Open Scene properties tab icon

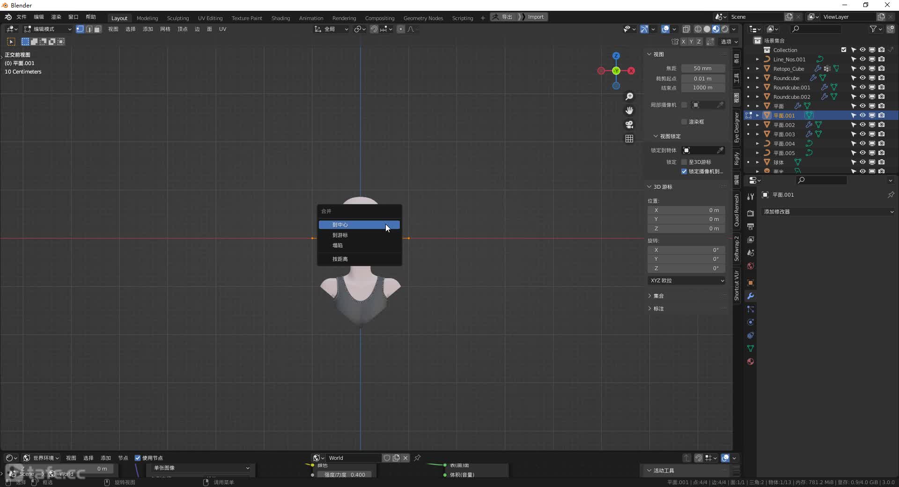pyautogui.click(x=751, y=253)
